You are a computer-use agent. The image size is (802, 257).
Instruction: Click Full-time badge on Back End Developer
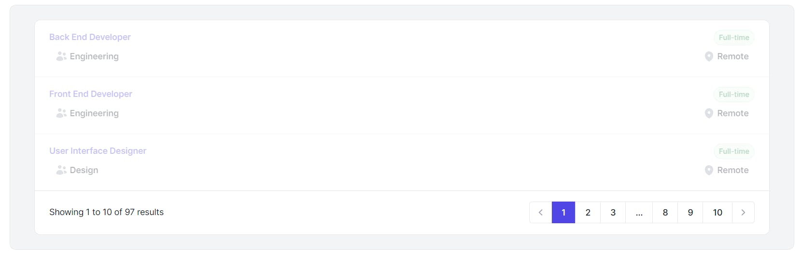point(734,38)
